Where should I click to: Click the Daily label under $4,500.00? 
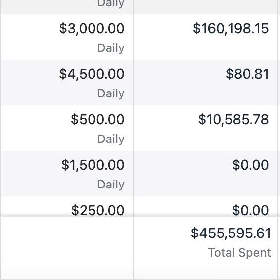pos(111,94)
